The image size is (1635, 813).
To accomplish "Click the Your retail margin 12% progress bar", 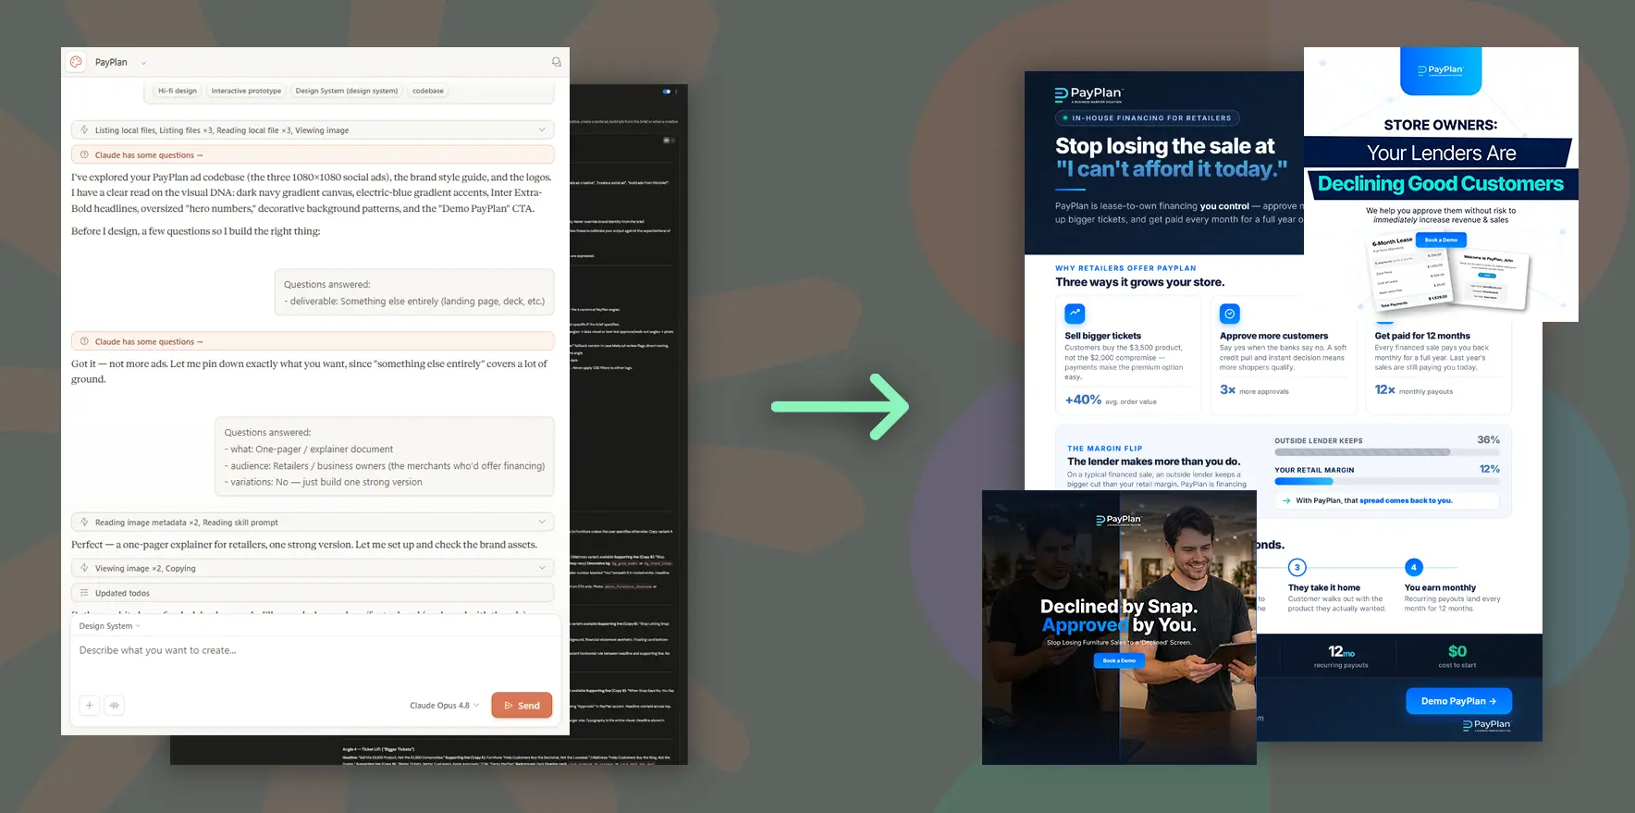I will tap(1387, 482).
